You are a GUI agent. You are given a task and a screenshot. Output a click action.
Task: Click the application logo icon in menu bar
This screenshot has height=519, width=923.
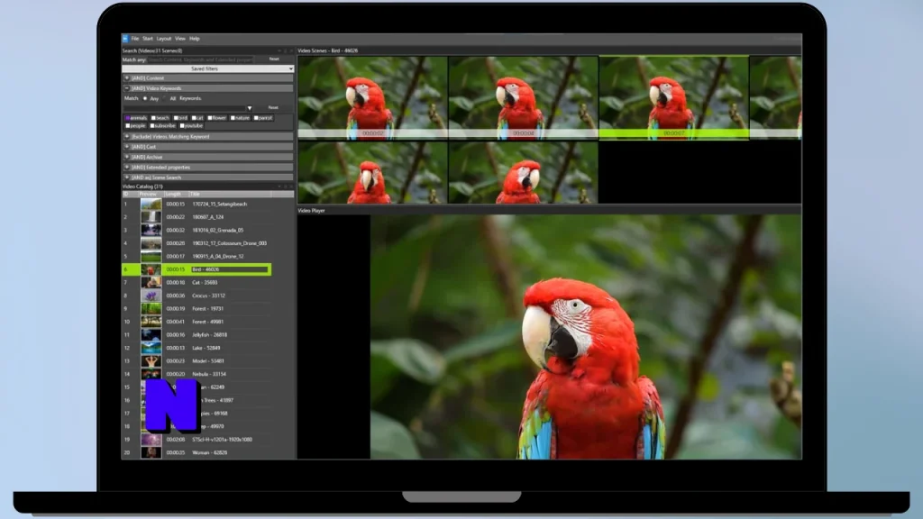124,38
